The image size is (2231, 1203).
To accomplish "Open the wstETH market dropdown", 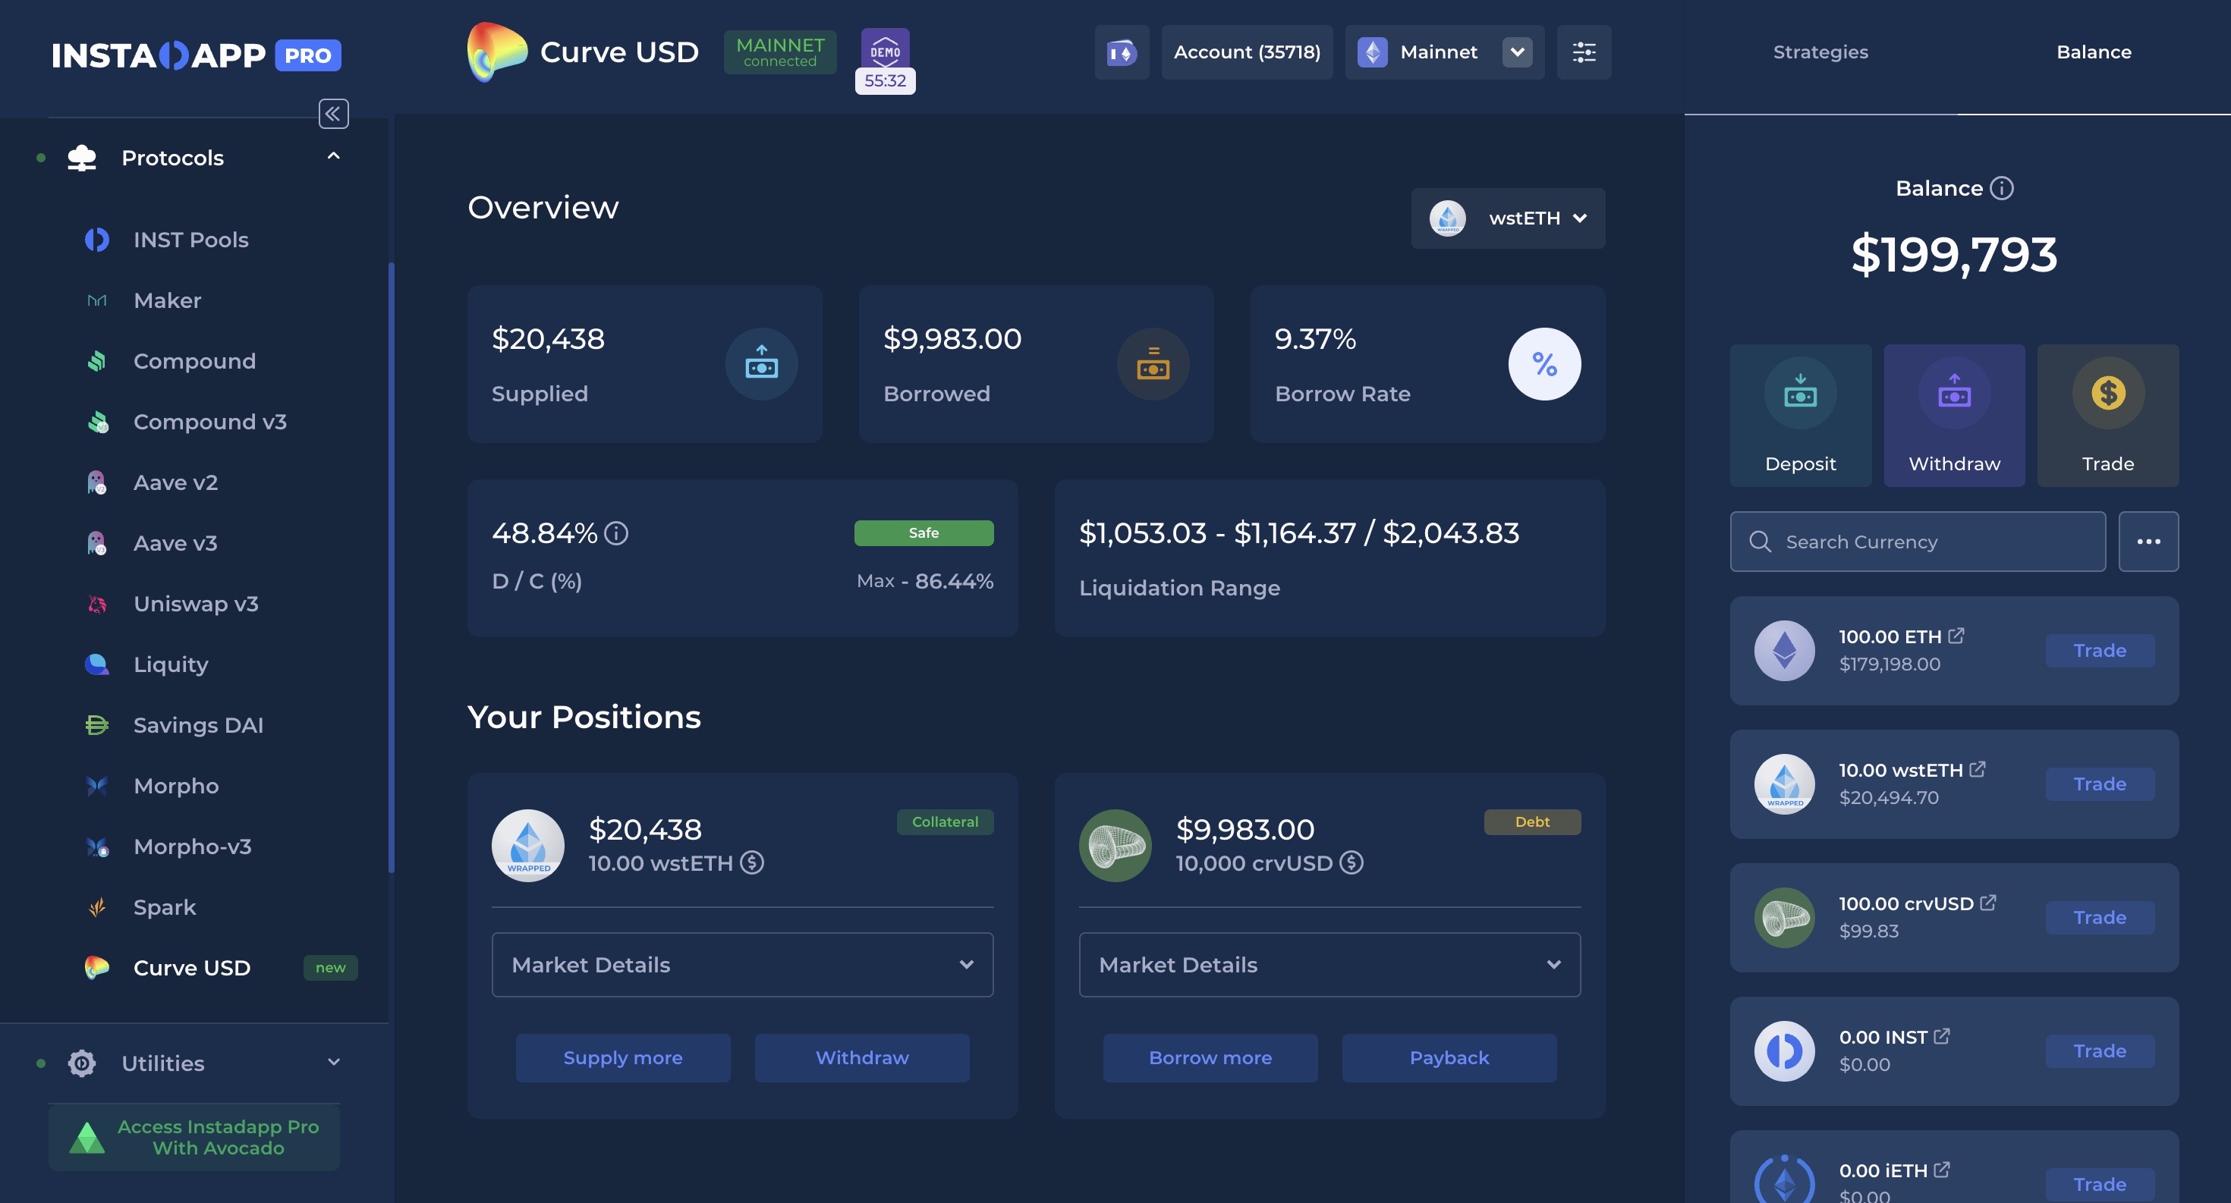I will (x=1507, y=218).
